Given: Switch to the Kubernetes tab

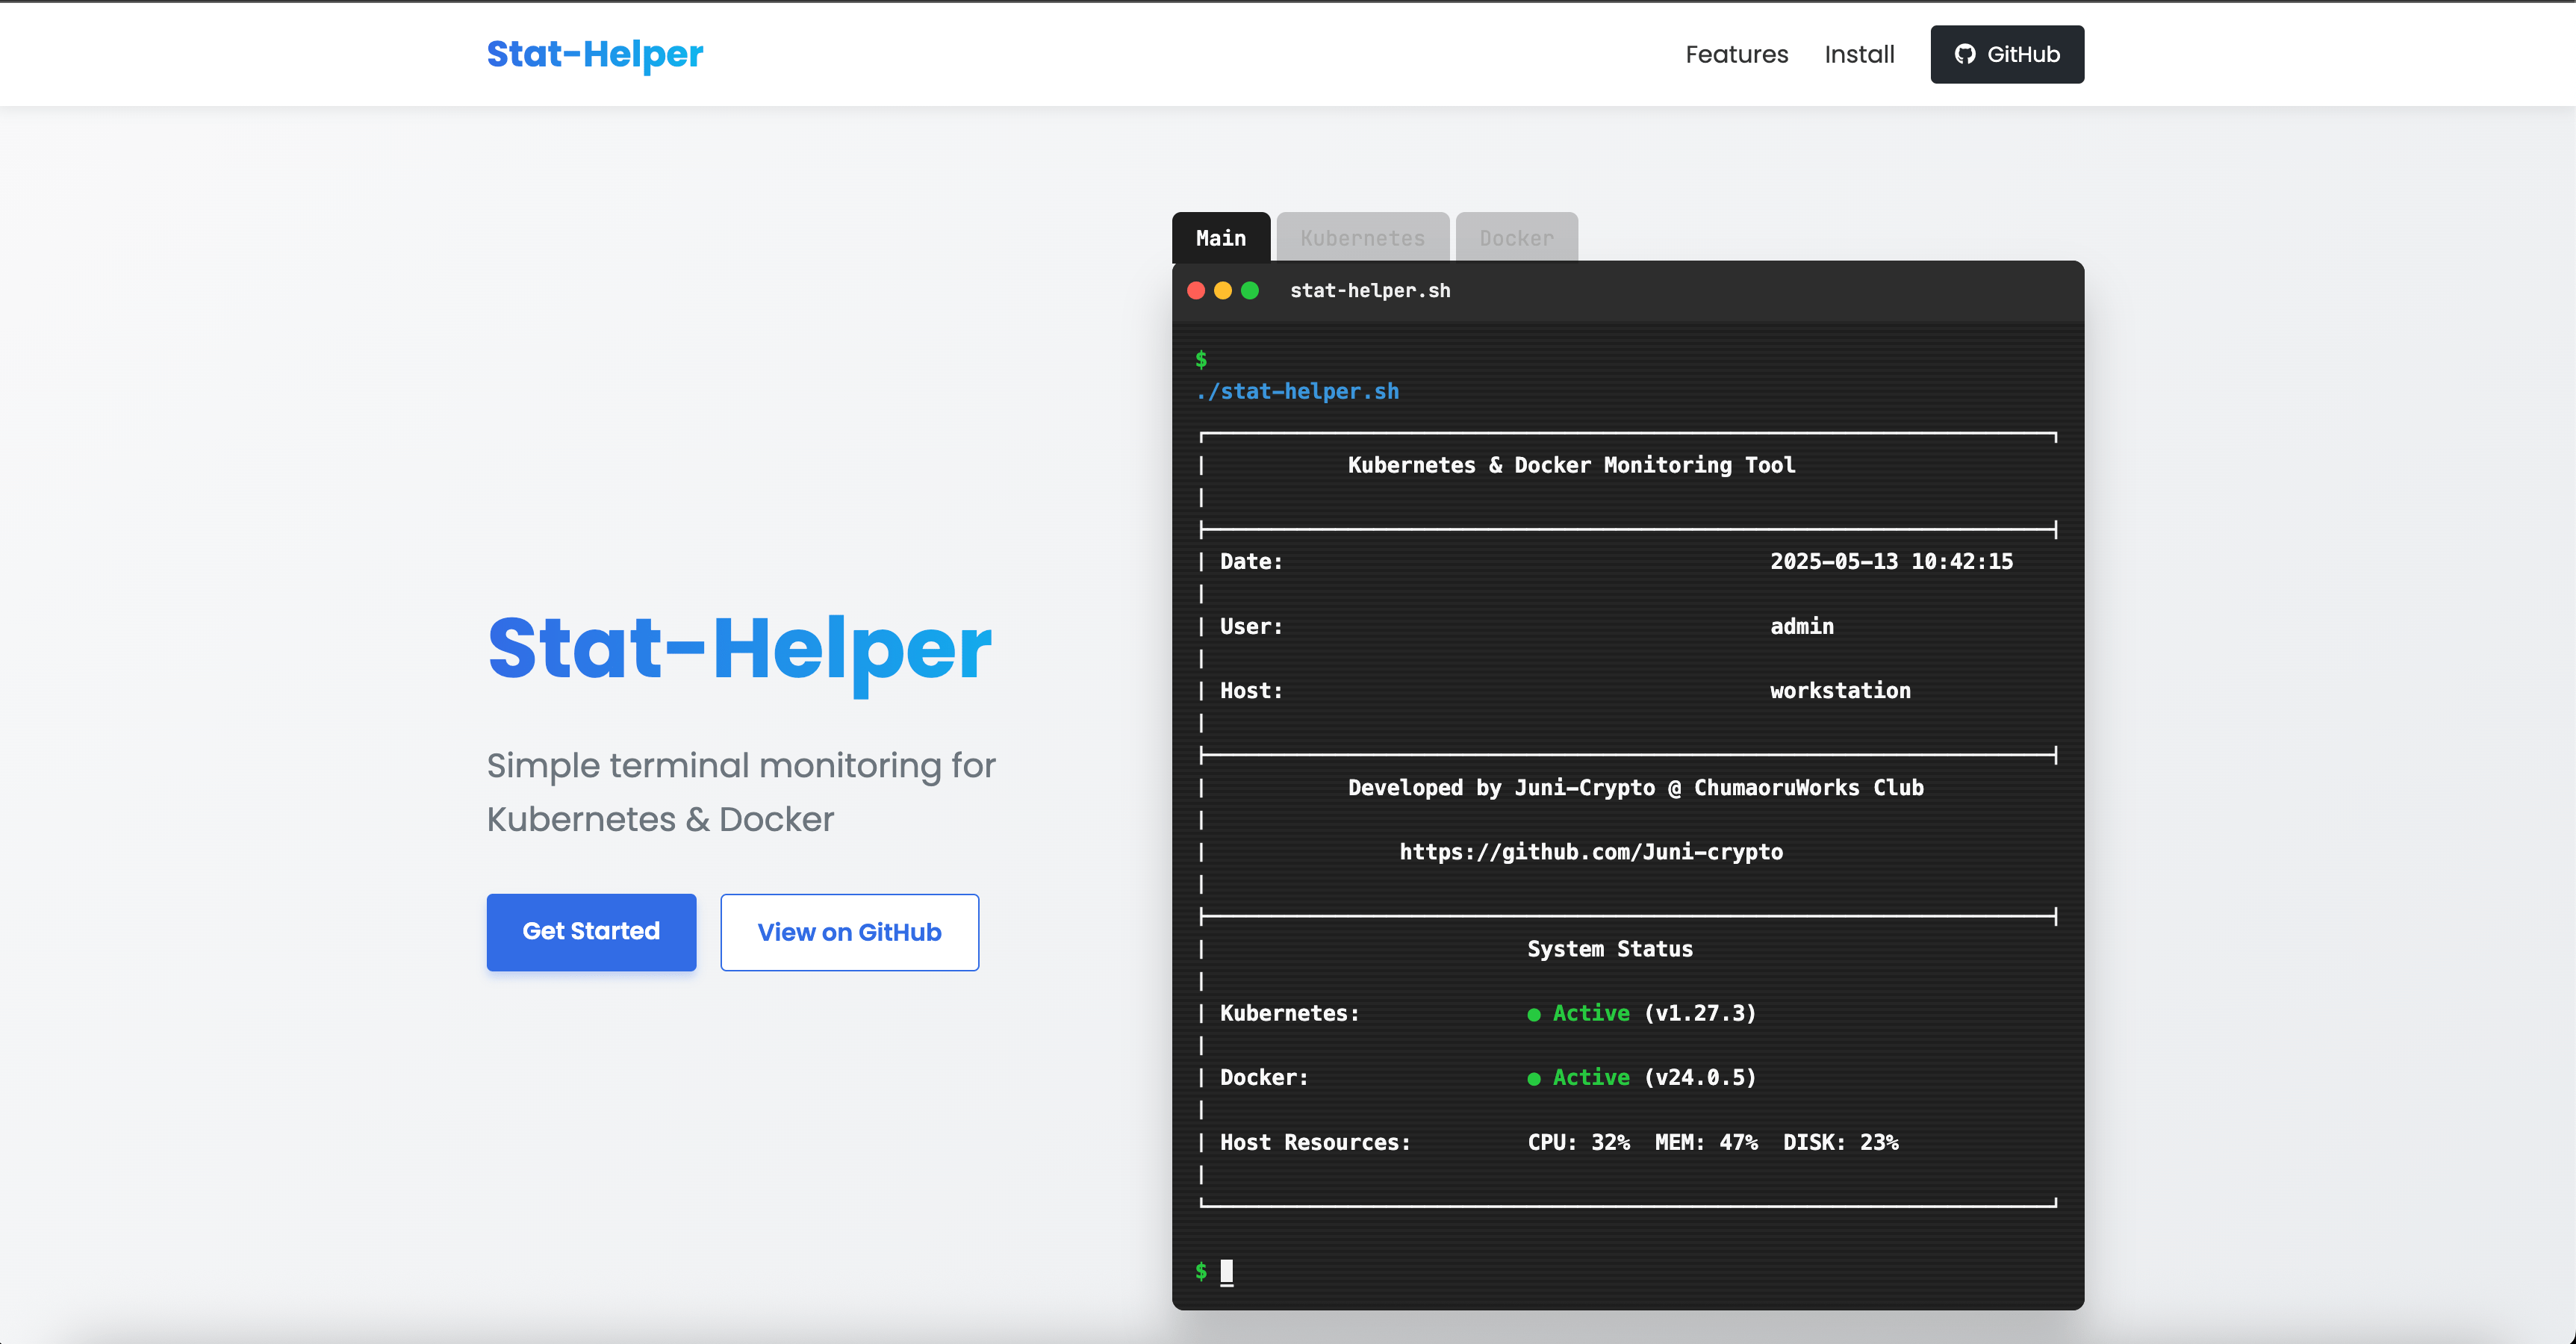Looking at the screenshot, I should tap(1362, 237).
